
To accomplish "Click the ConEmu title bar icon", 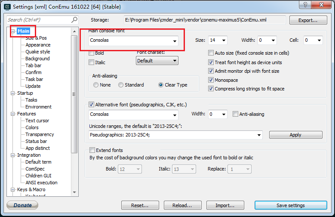I will [6, 6].
